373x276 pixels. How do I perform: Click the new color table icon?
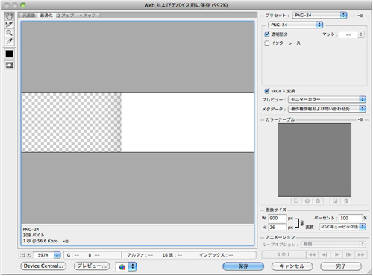[x=335, y=201]
